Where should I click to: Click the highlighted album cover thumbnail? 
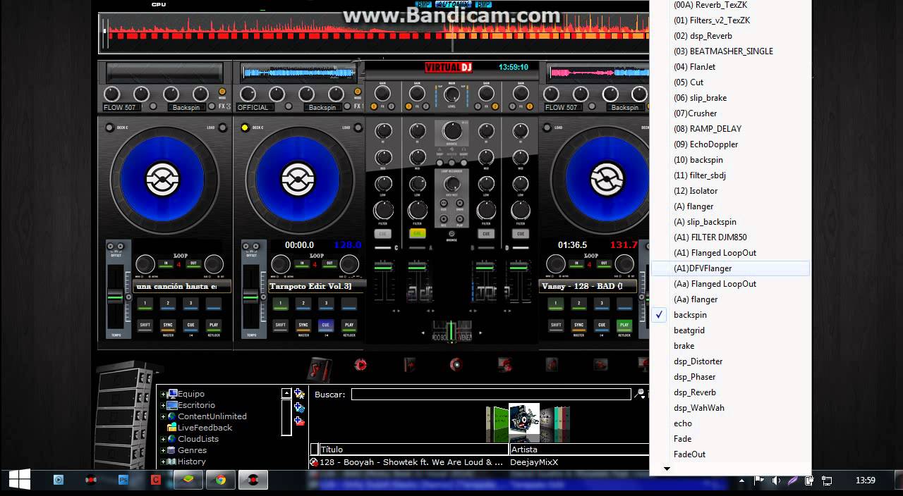click(x=524, y=419)
